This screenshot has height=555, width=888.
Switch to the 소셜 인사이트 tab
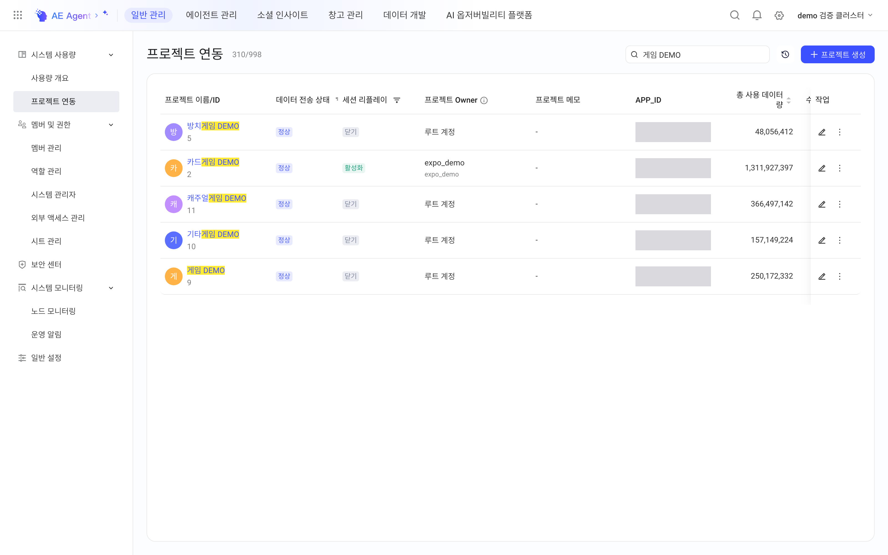(x=282, y=15)
